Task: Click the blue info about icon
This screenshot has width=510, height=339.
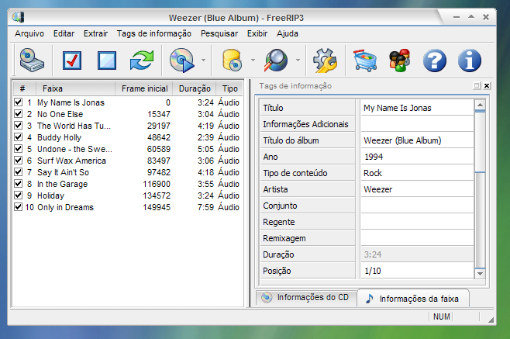Action: tap(470, 61)
